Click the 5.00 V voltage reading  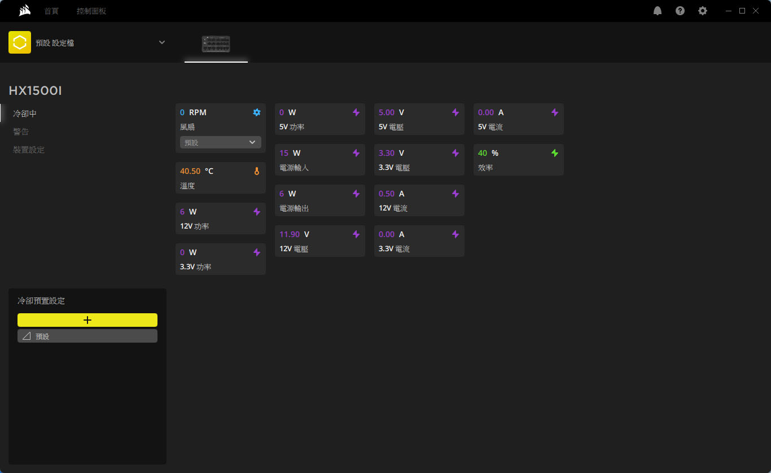(392, 112)
